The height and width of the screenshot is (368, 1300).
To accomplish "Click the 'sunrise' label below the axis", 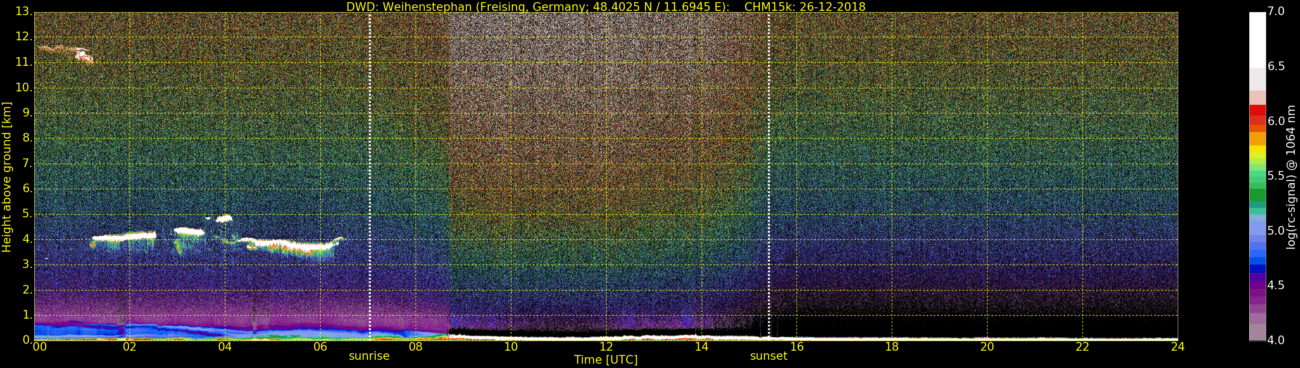I will coord(369,356).
